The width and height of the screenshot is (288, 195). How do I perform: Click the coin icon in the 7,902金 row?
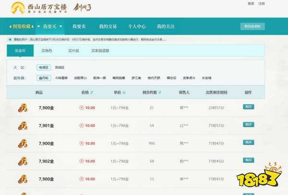click(23, 161)
